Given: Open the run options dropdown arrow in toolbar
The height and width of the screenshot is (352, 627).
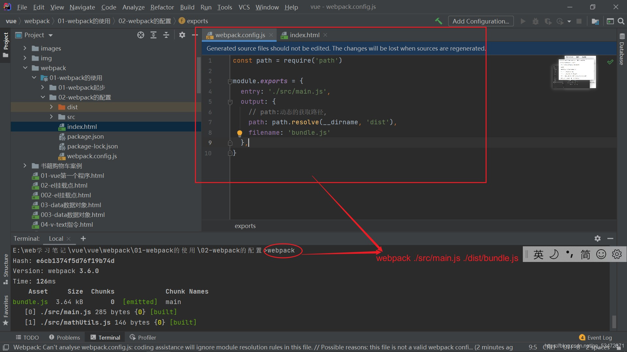Looking at the screenshot, I should pyautogui.click(x=569, y=22).
